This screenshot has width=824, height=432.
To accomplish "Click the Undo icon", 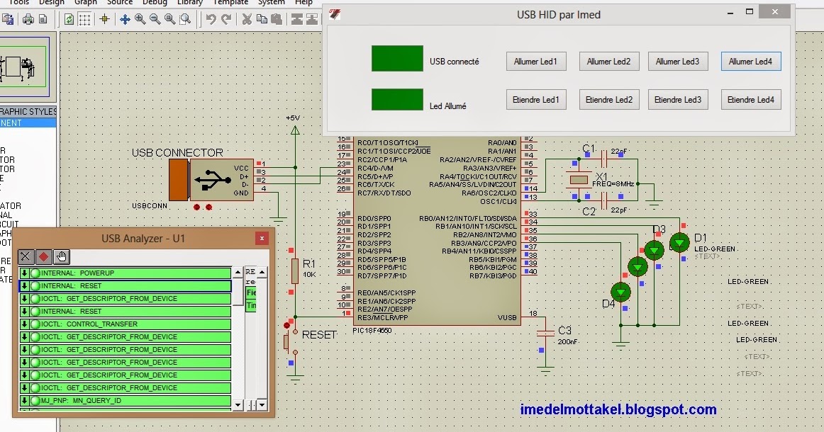I will coord(211,18).
